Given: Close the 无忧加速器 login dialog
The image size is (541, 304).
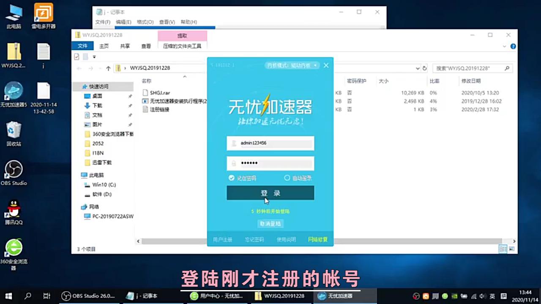Looking at the screenshot, I should pyautogui.click(x=326, y=65).
